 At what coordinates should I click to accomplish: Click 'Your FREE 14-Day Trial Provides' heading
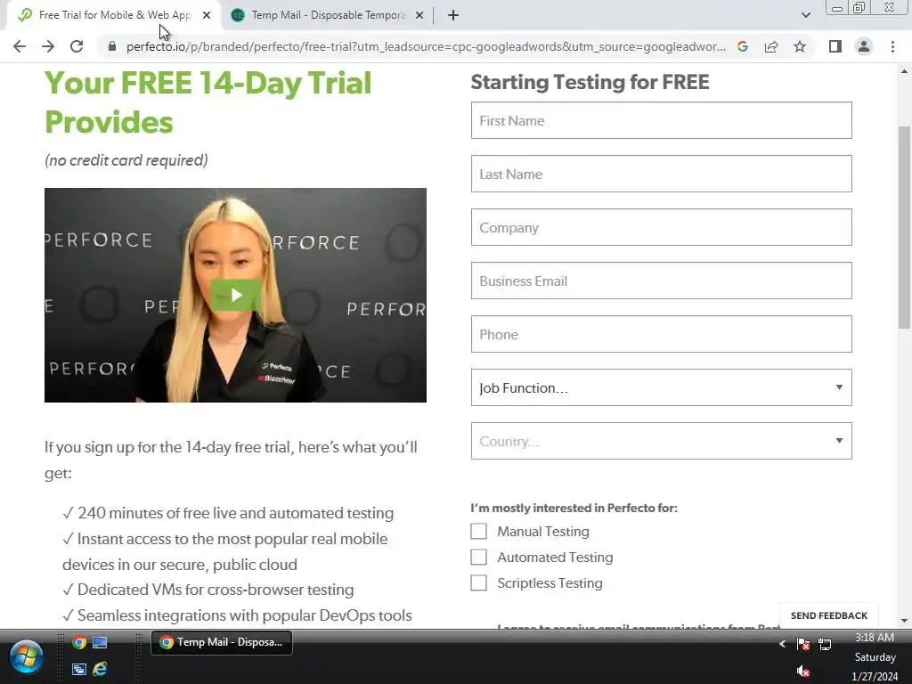tap(208, 102)
